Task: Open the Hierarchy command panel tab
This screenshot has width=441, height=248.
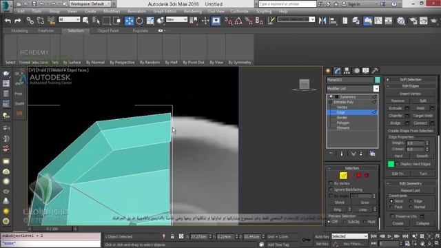Action: point(347,71)
